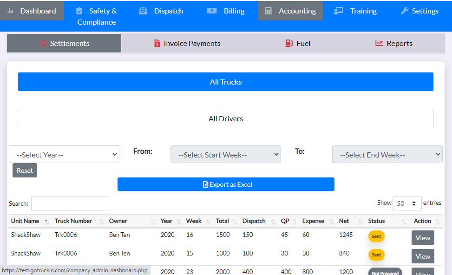Open the Select Year dropdown
Screen dimensions: 452x275
(64, 155)
